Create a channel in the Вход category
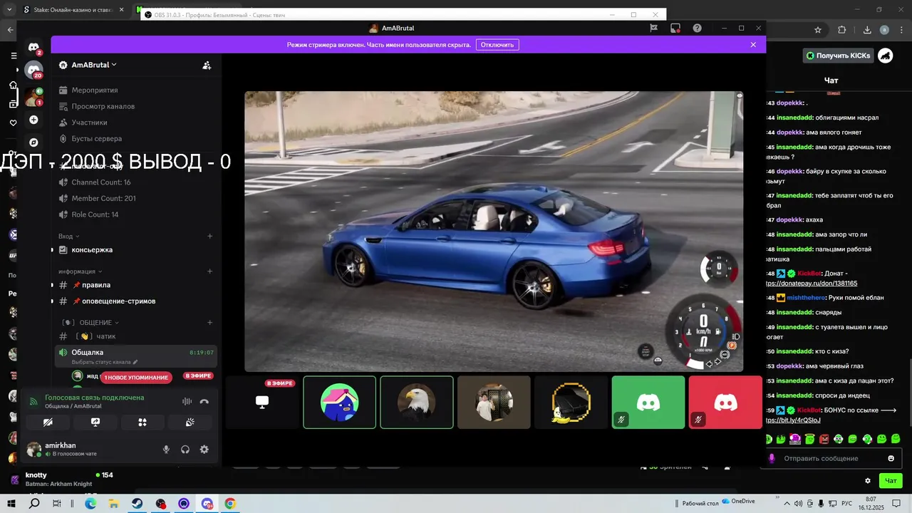Screen dimensions: 912x513 tap(209, 236)
